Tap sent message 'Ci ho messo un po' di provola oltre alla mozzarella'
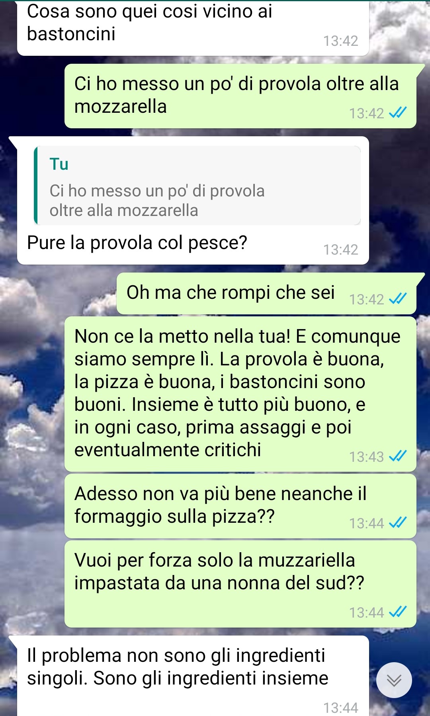Image resolution: width=430 pixels, height=716 pixels. tap(240, 96)
